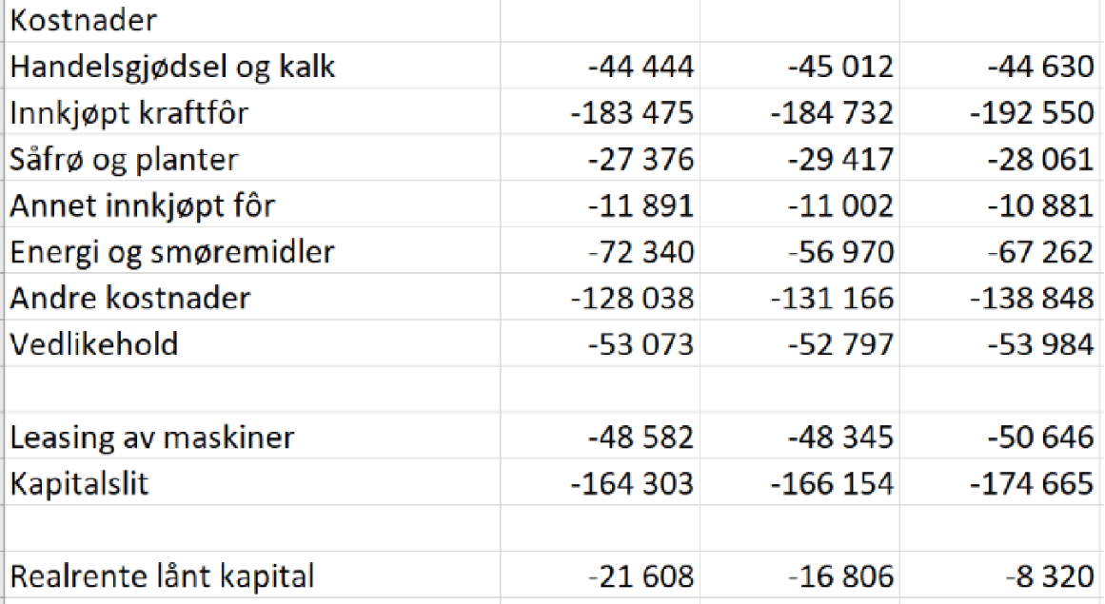Select the cell with value -53 073
Screen dimensions: 1105x604
641,343
